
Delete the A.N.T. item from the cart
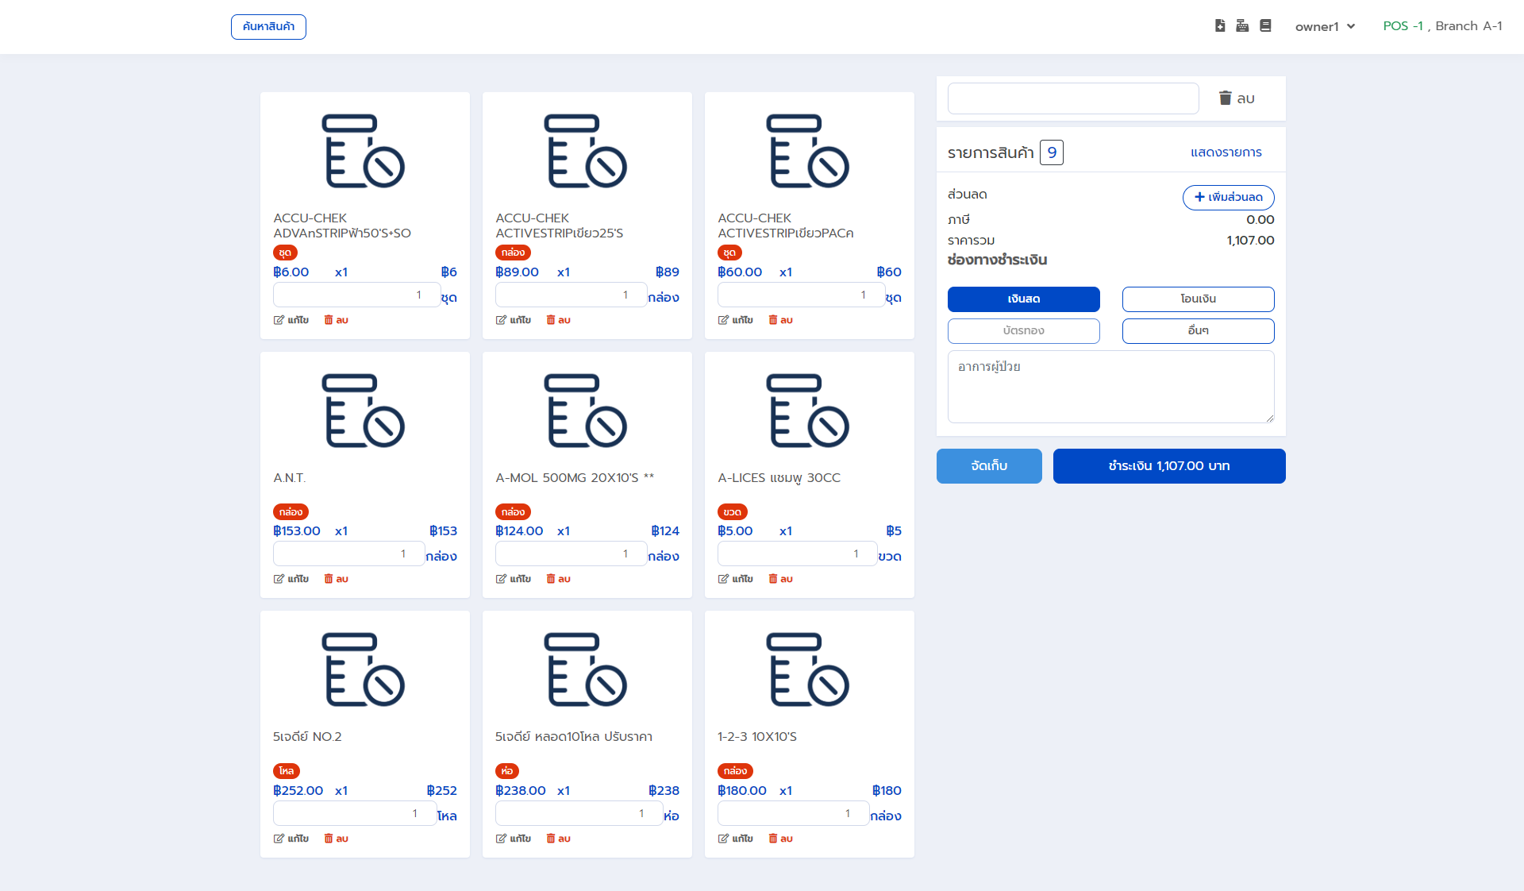337,579
